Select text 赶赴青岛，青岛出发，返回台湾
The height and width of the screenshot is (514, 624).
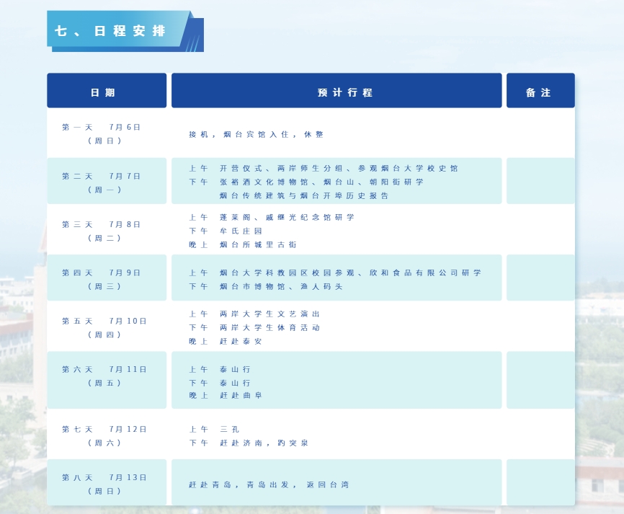coord(269,484)
